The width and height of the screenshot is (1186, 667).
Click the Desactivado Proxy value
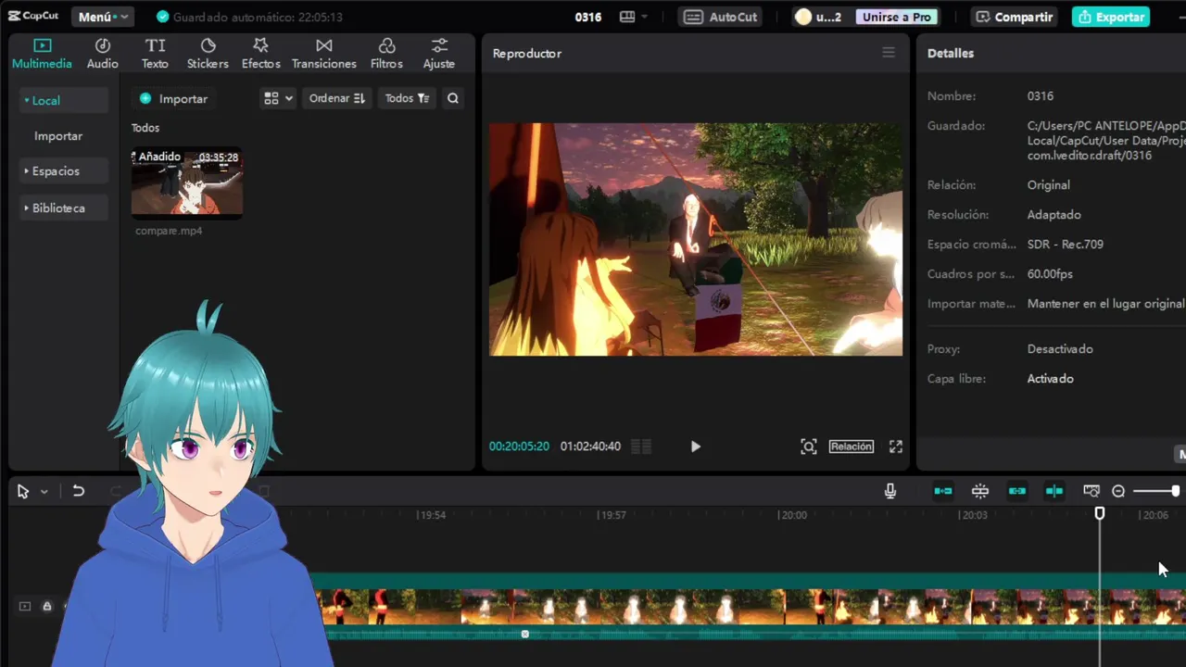pyautogui.click(x=1060, y=349)
